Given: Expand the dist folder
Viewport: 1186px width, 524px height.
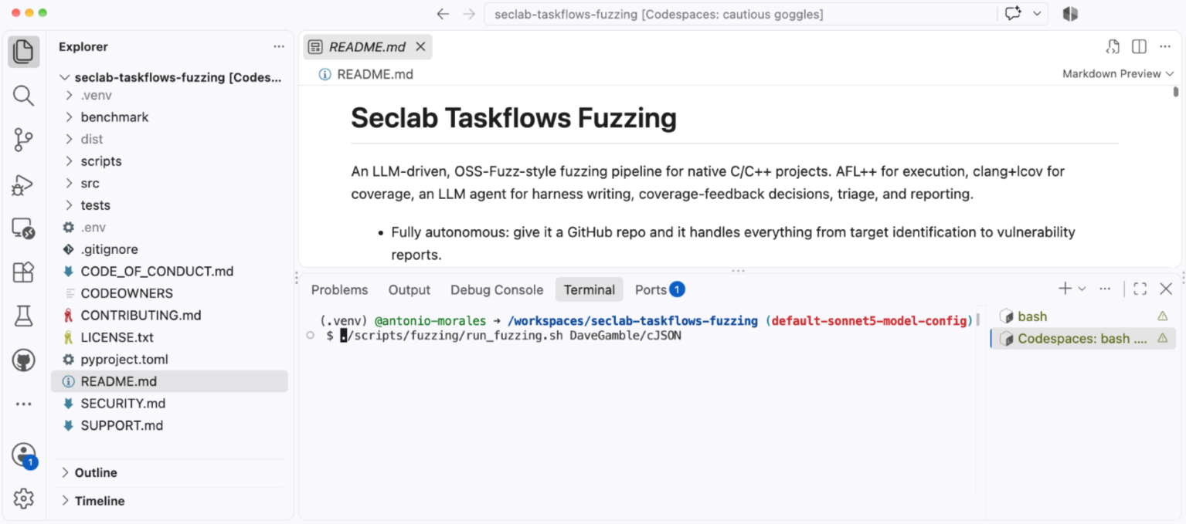Looking at the screenshot, I should point(171,140).
